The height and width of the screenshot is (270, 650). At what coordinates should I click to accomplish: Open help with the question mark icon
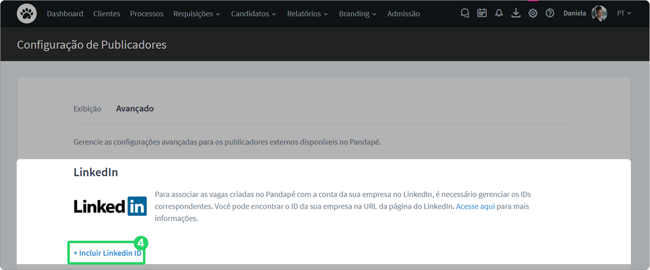click(x=550, y=13)
